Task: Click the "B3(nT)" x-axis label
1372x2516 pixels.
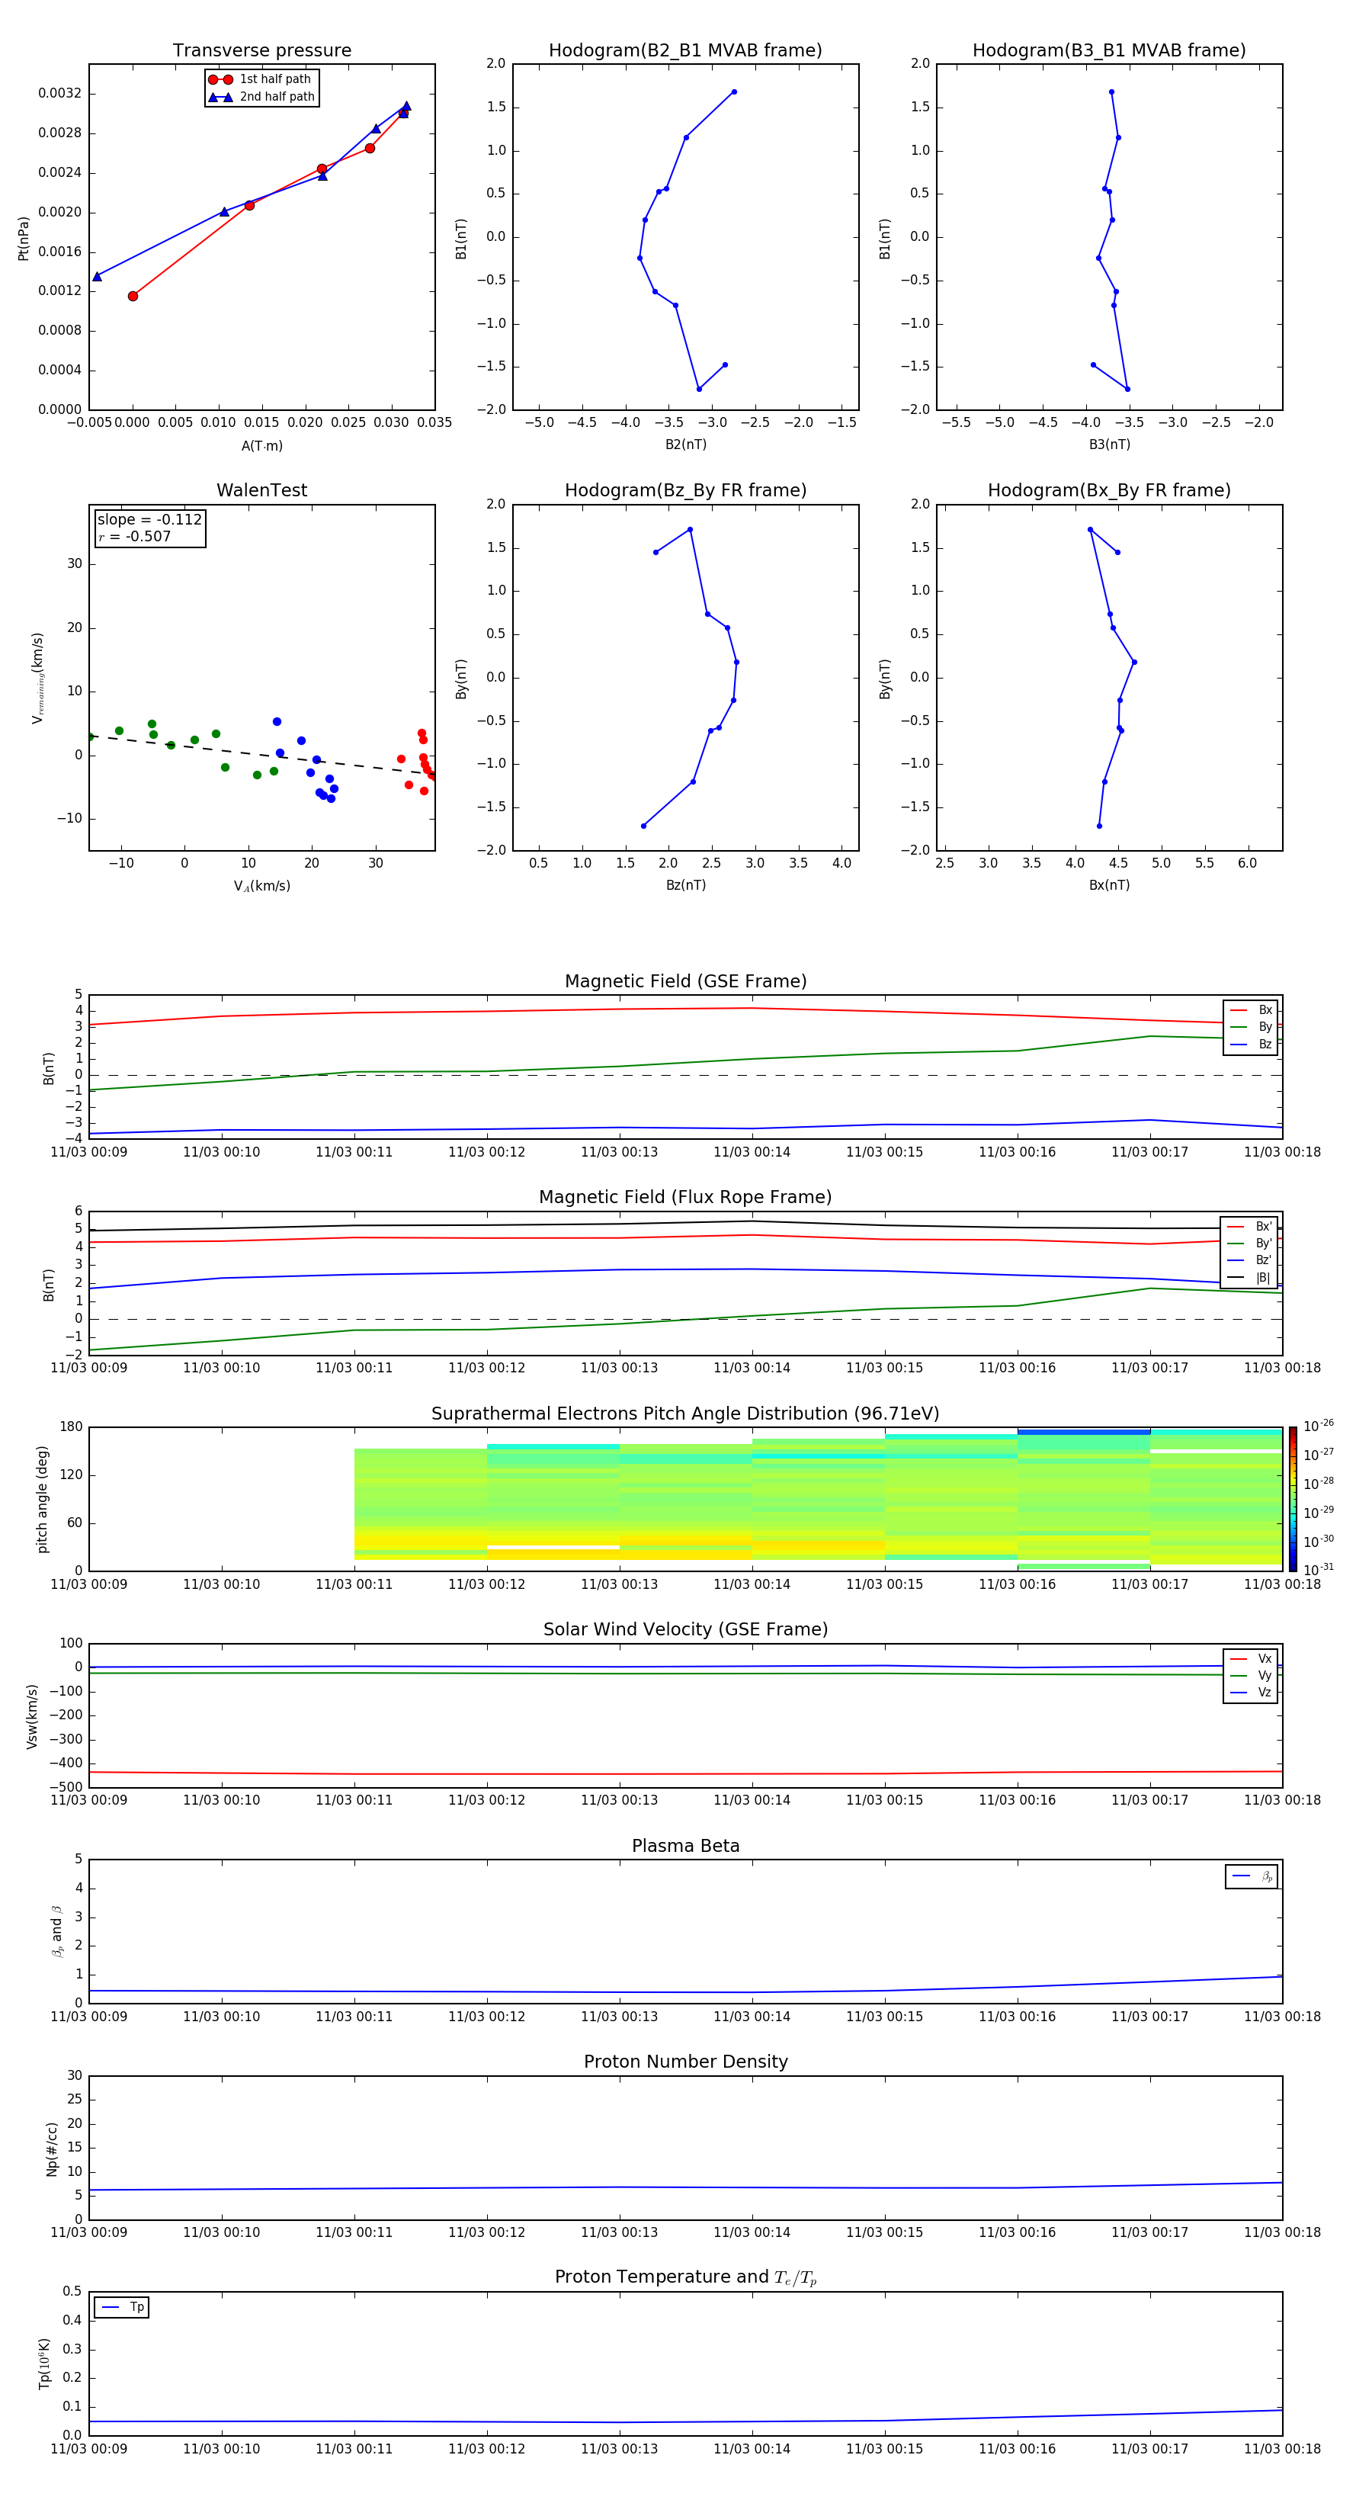Action: click(x=1109, y=444)
